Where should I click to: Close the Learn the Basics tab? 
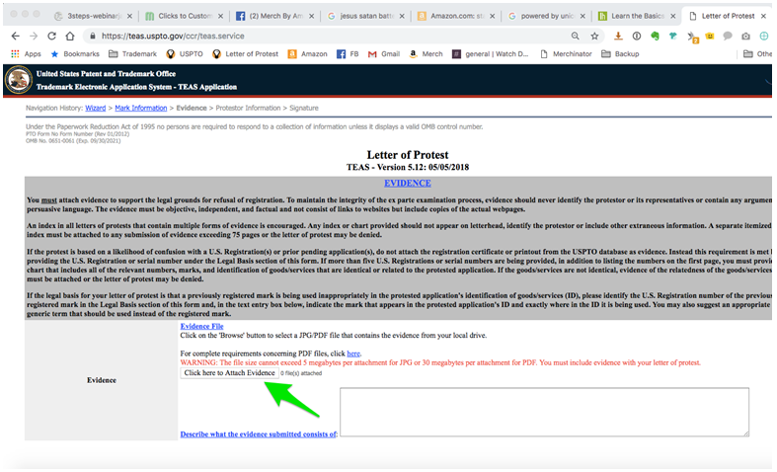point(673,16)
